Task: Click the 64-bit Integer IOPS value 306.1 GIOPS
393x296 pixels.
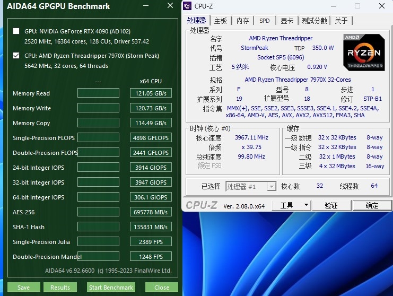Action: [151, 197]
